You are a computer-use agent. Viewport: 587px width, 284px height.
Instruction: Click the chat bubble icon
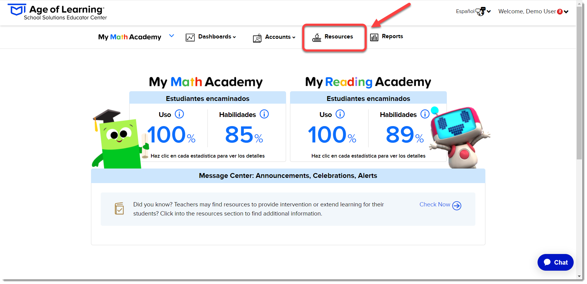click(x=547, y=262)
